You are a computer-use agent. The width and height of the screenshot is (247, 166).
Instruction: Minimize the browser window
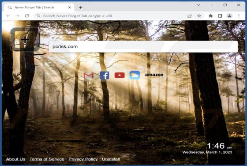(x=212, y=5)
